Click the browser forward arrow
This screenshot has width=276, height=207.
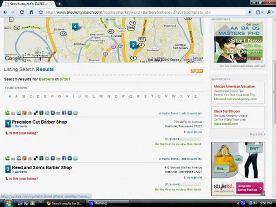click(x=13, y=12)
